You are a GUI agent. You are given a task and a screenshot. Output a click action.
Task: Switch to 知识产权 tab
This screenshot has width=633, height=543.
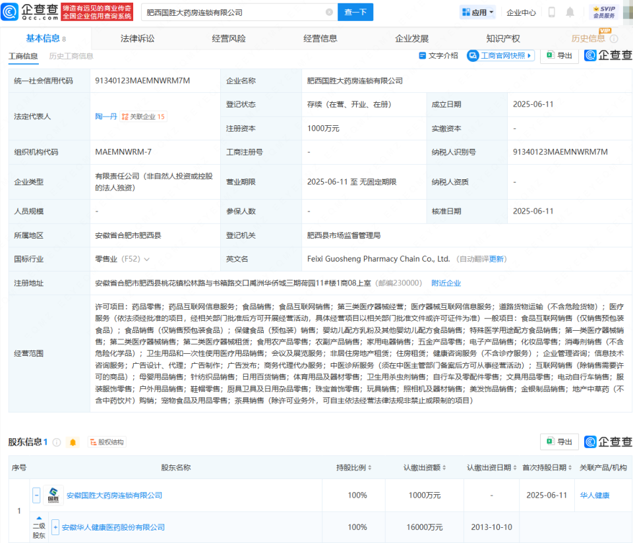(x=503, y=39)
